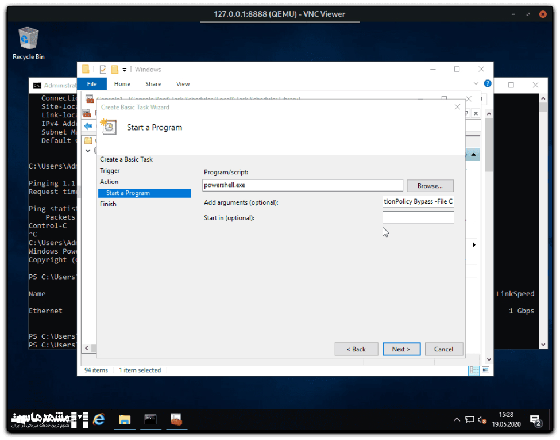Open the notification center icon
The width and height of the screenshot is (560, 440).
coord(535,420)
